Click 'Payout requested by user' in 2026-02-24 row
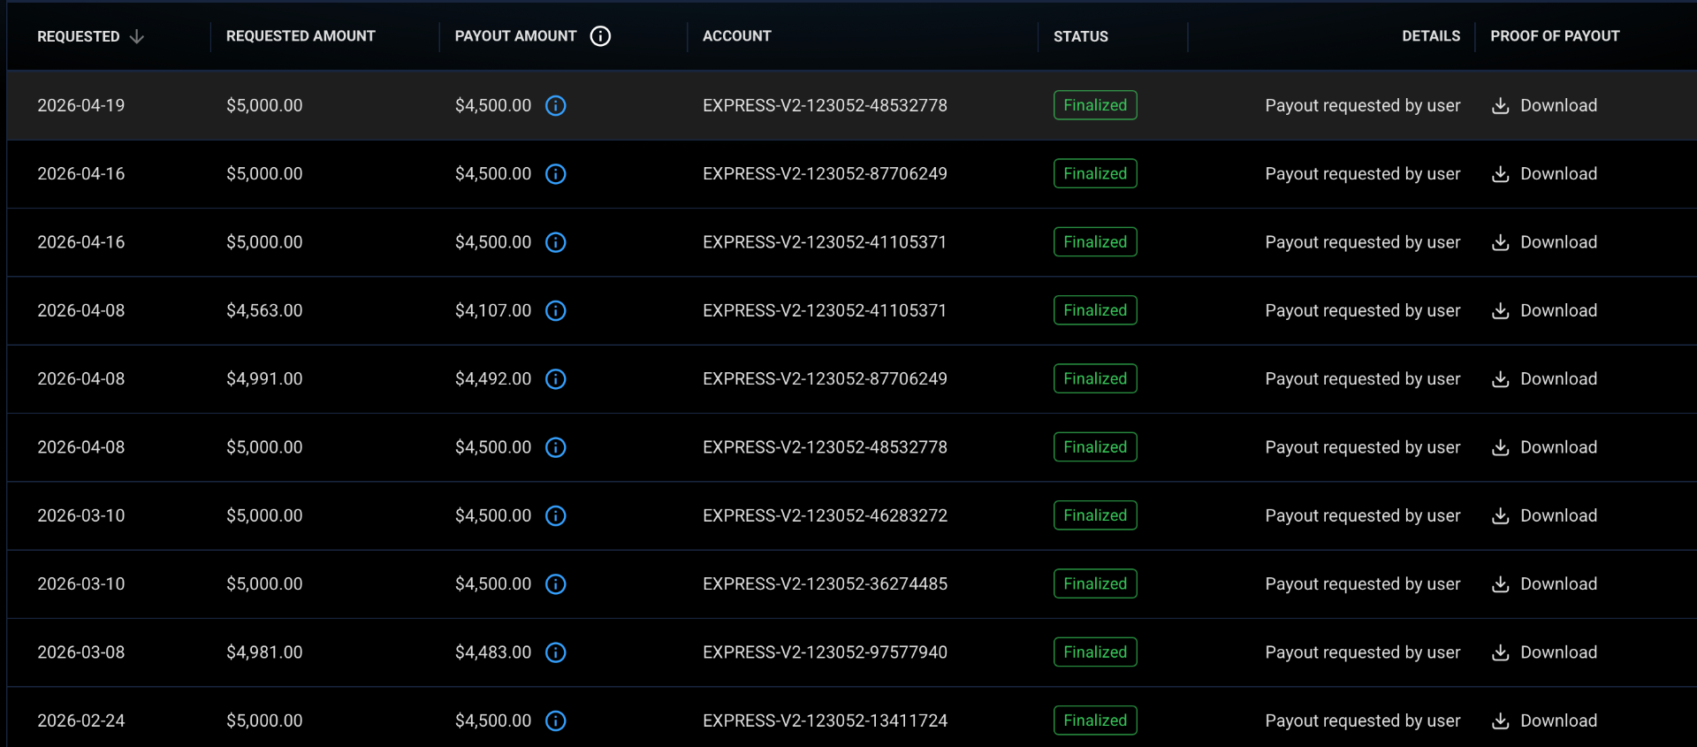Screen dimensions: 1697x747 click(1362, 721)
